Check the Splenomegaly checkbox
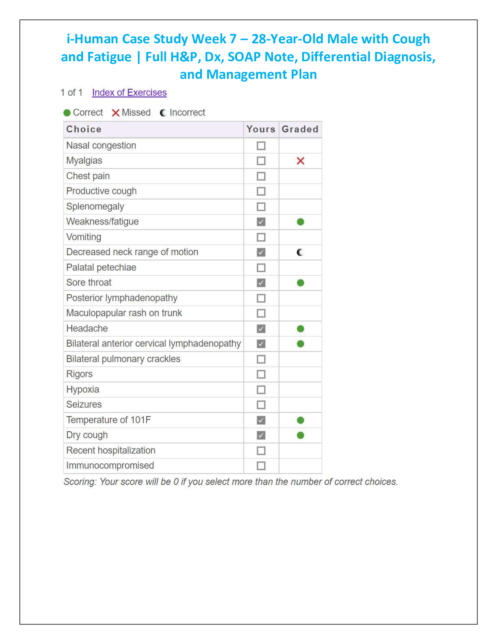The image size is (497, 644). (260, 206)
